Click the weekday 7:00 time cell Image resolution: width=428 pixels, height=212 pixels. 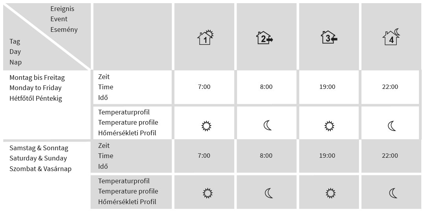click(x=204, y=87)
